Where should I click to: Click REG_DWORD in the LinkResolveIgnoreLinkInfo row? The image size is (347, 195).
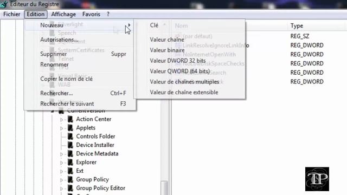307,45
